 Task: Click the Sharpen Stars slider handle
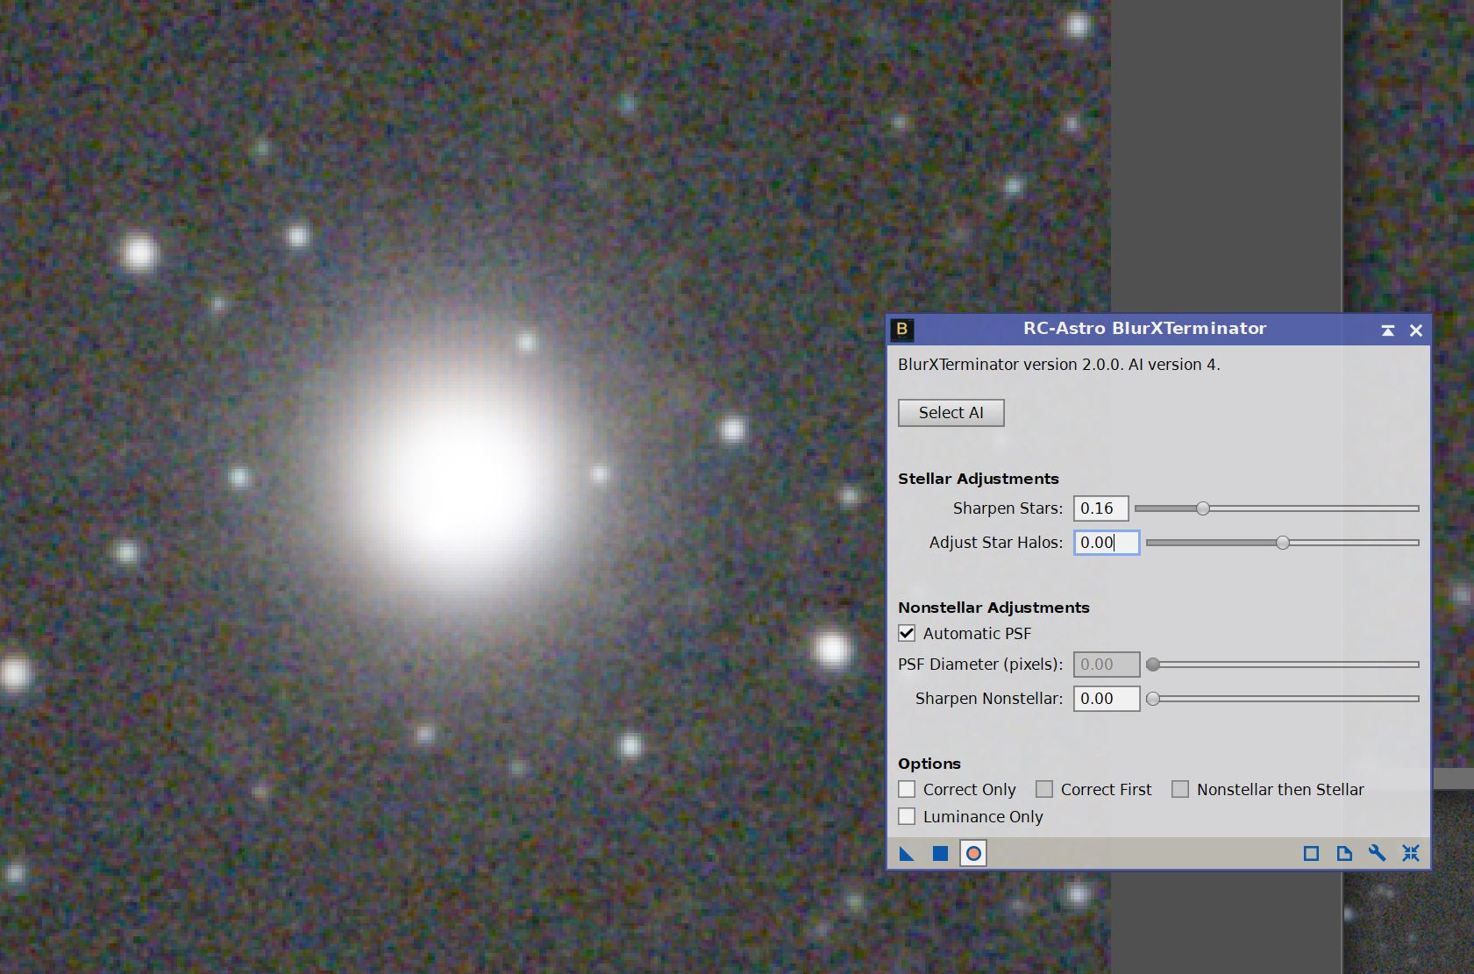point(1203,508)
